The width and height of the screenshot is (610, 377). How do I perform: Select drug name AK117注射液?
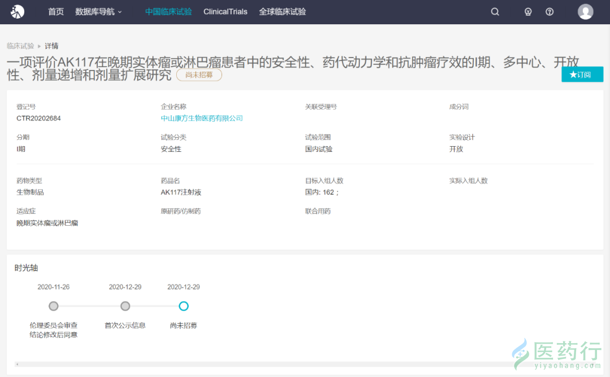[x=181, y=192]
